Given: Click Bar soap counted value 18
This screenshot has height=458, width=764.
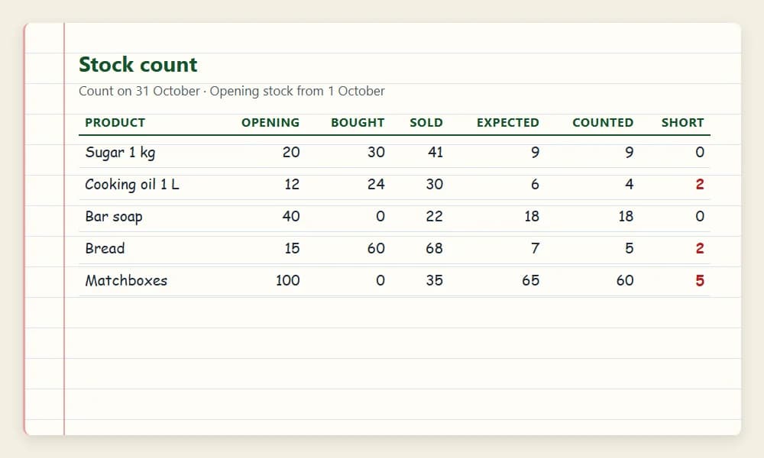Looking at the screenshot, I should pyautogui.click(x=626, y=217).
